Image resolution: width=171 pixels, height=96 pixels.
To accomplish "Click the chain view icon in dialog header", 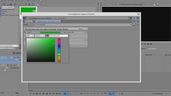I will pos(134,18).
